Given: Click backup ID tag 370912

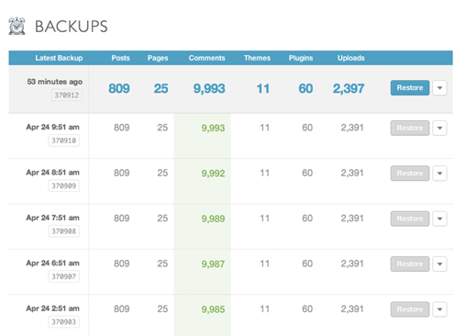Looking at the screenshot, I should tap(67, 95).
